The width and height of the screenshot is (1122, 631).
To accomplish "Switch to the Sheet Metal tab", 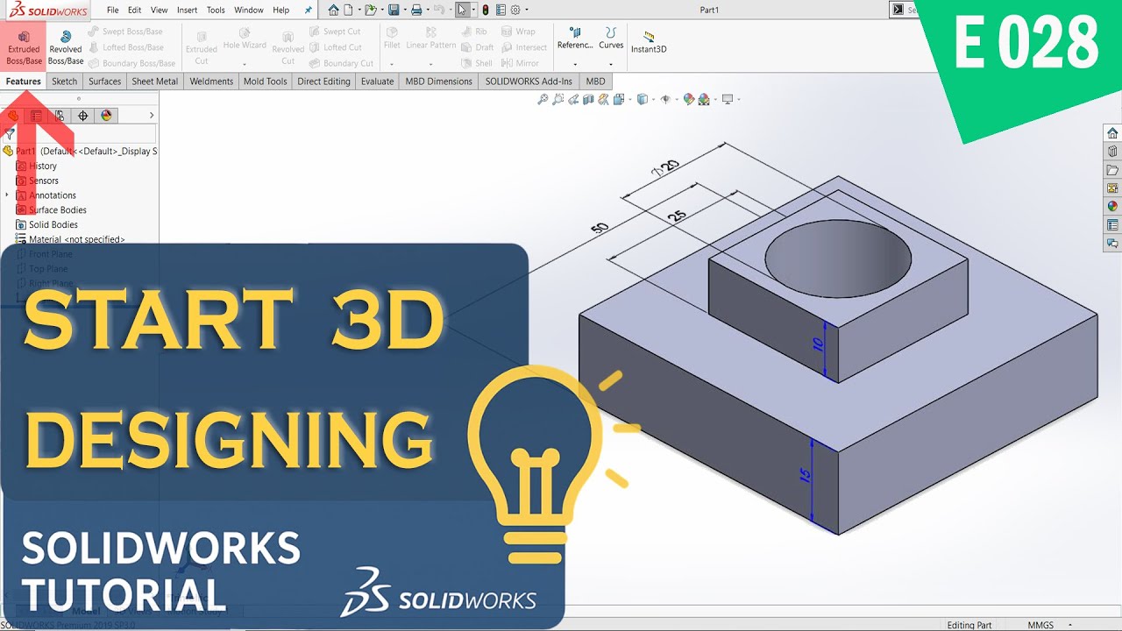I will pos(155,82).
